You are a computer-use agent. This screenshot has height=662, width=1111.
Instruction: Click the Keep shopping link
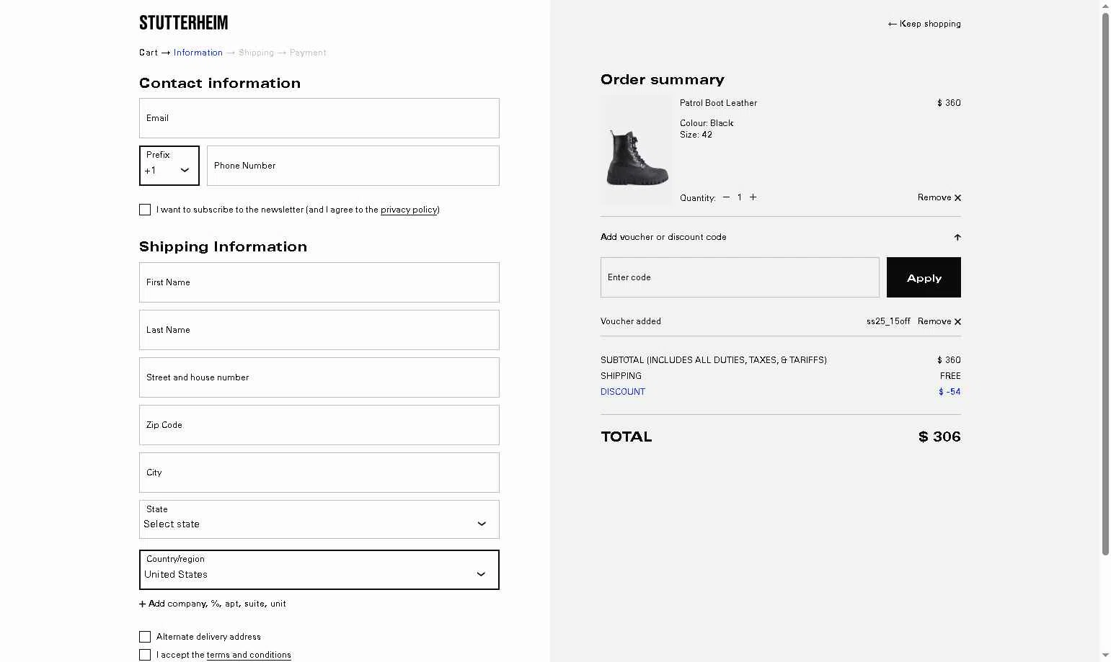(924, 24)
